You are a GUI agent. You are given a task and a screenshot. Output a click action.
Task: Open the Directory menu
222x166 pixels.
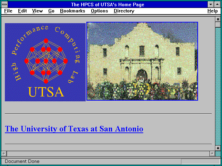(124, 11)
